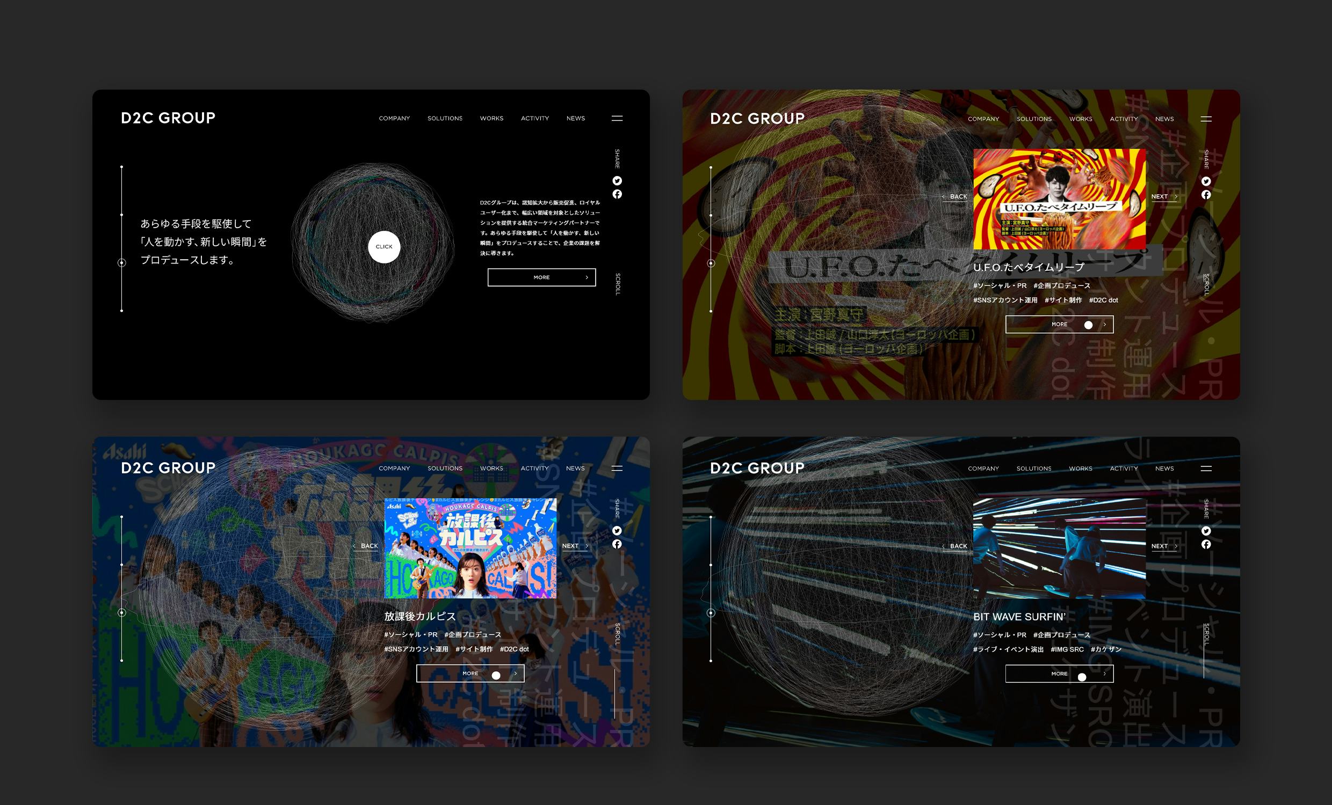The height and width of the screenshot is (805, 1332).
Task: Share on Twitter in U.F.O. mockup
Action: [x=1206, y=181]
